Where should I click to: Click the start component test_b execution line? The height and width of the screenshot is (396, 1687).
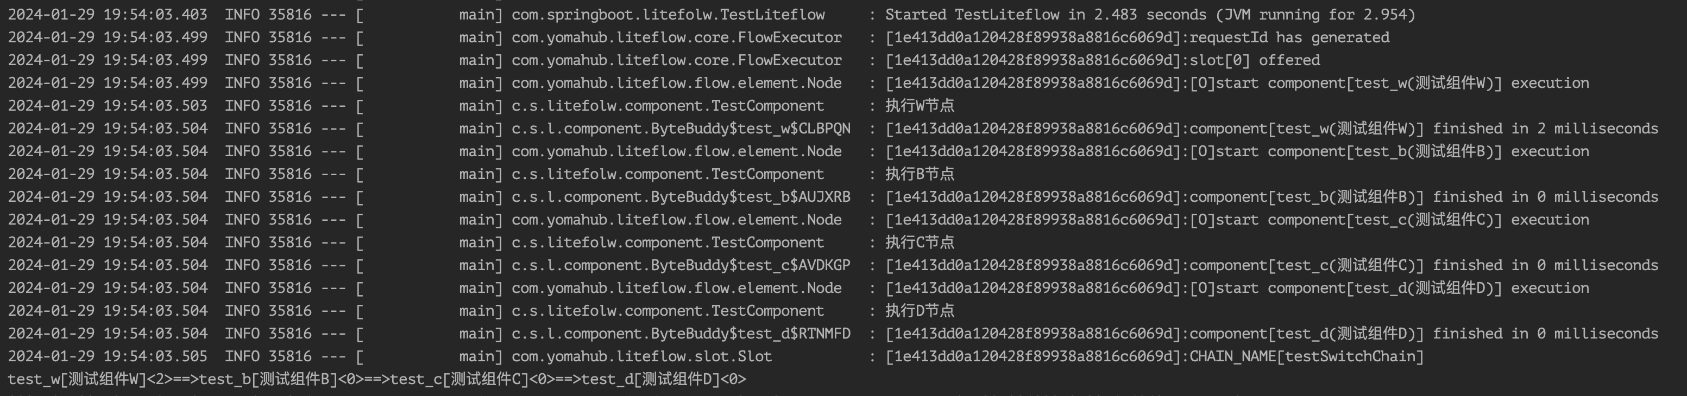[x=1237, y=151]
